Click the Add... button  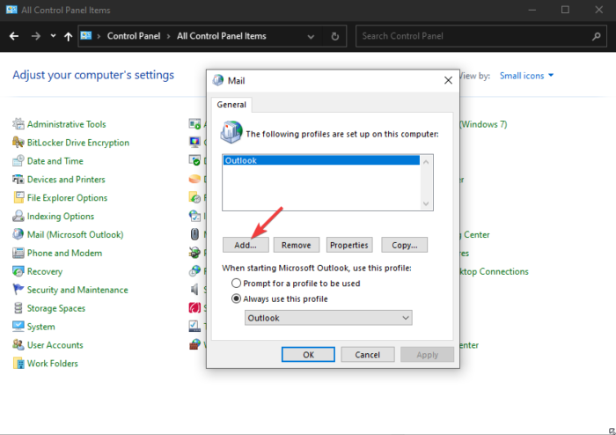pyautogui.click(x=246, y=245)
